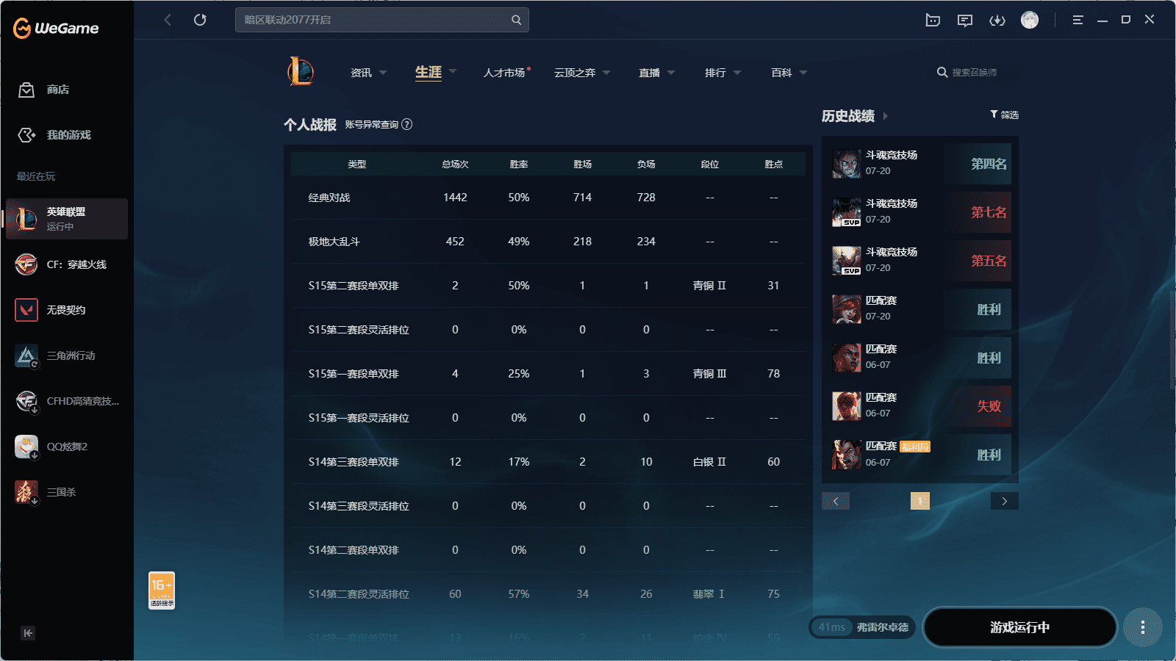This screenshot has width=1176, height=661.
Task: Click the refresh page icon
Action: click(x=200, y=20)
